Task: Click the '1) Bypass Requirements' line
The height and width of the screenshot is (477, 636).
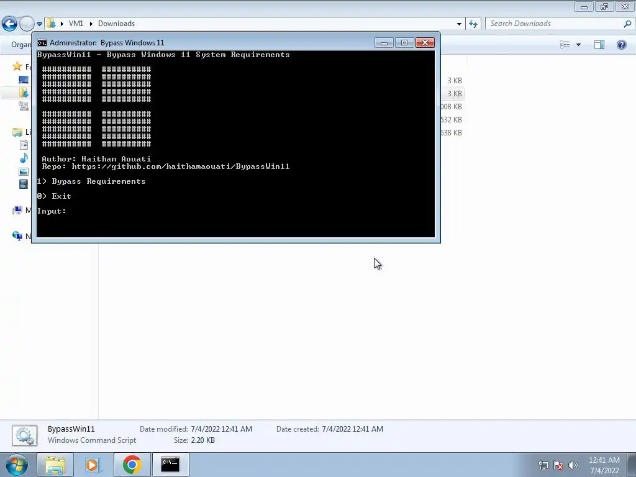Action: click(x=91, y=181)
